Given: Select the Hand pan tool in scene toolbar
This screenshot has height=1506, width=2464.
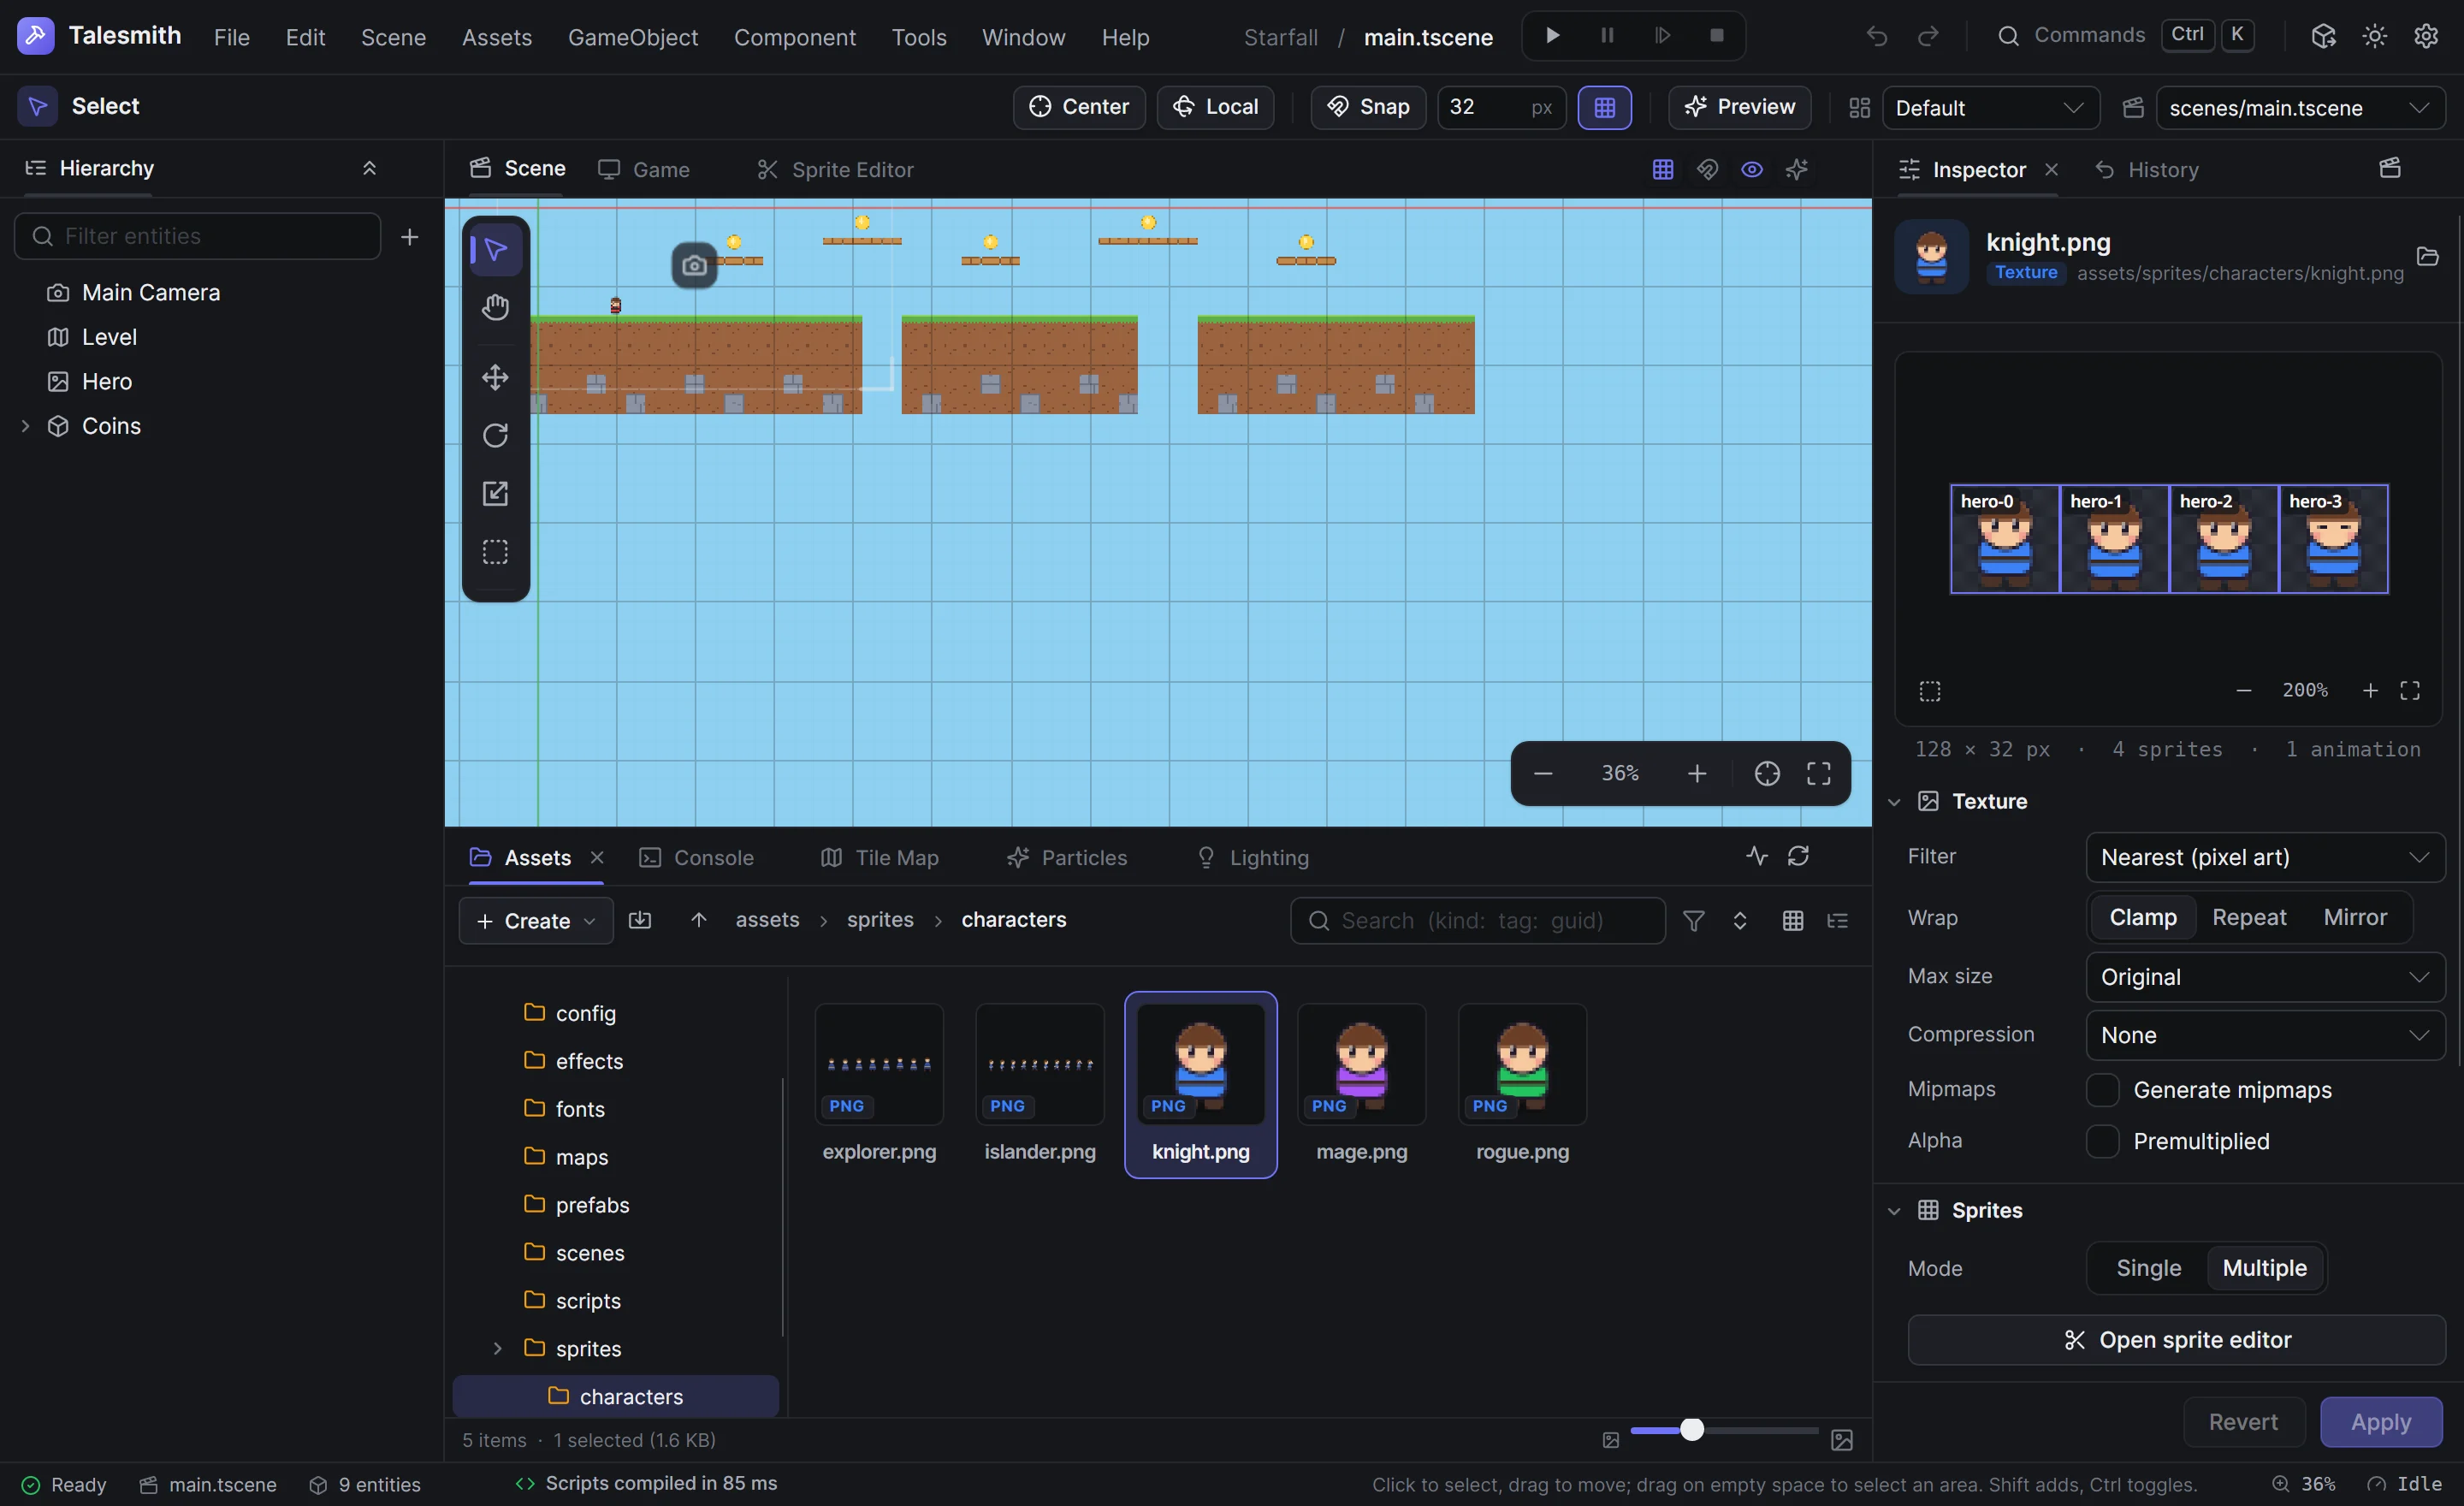Looking at the screenshot, I should point(495,307).
